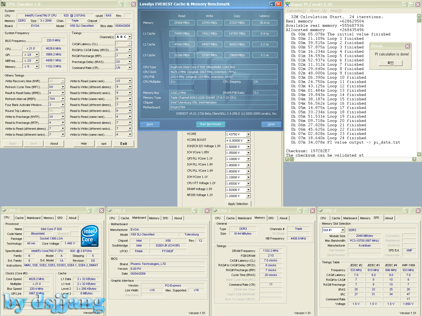Close the CPU-Tweaker 1.0 window

point(133,4)
